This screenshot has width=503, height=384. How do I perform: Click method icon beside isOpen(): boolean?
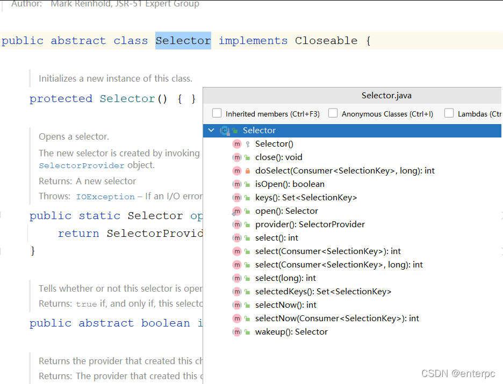pyautogui.click(x=237, y=184)
